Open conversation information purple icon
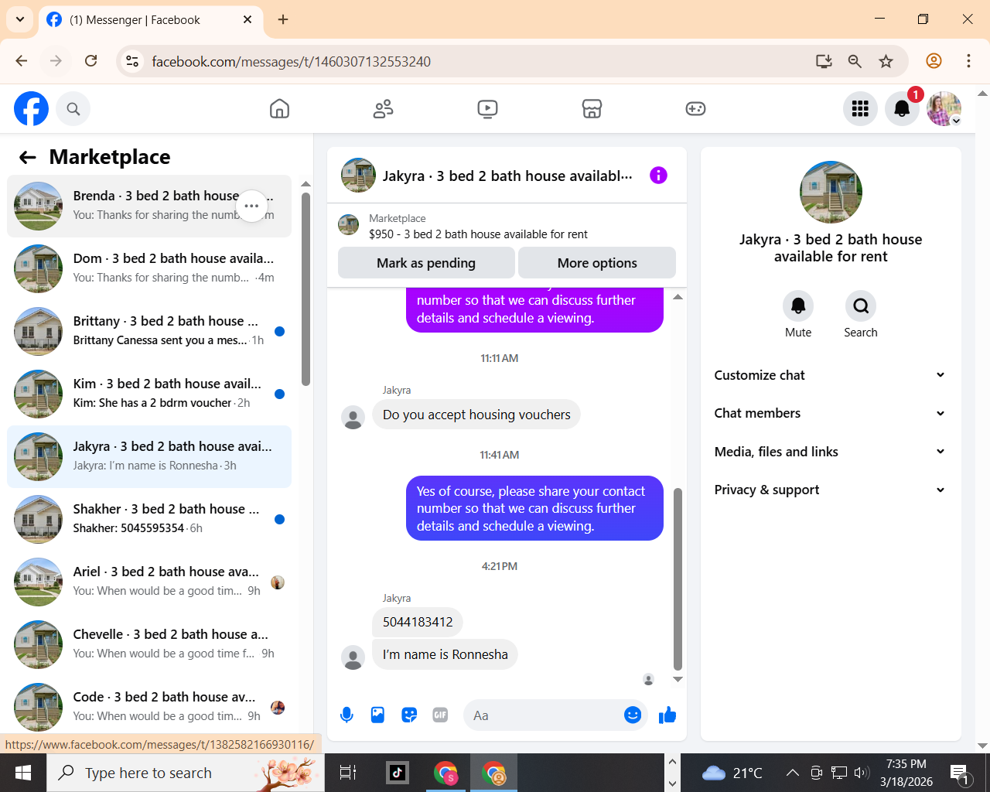 [x=658, y=176]
